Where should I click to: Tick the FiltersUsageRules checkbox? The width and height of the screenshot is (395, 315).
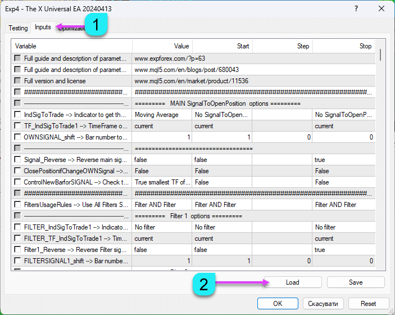pos(18,205)
